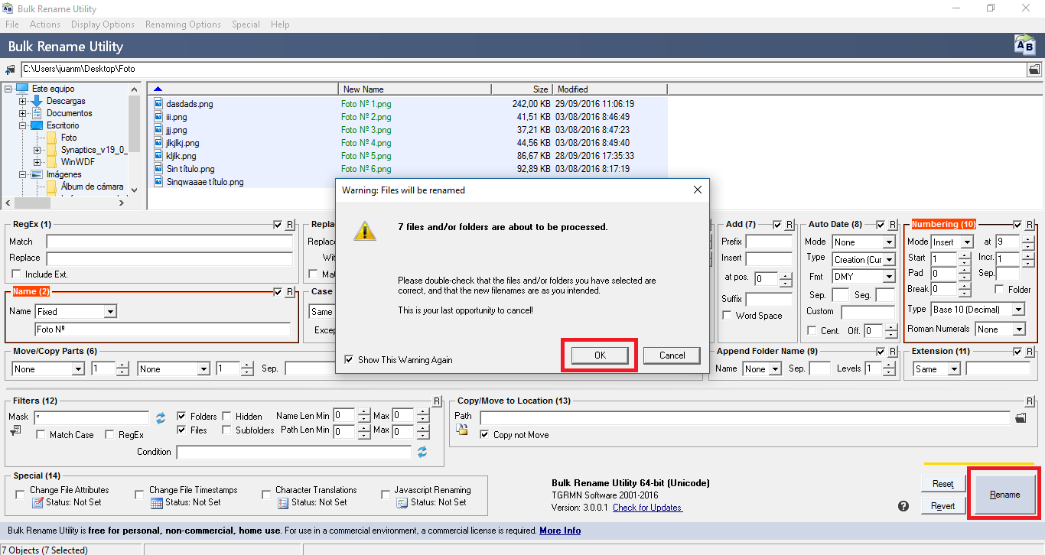Click the refresh icon beside the Condition field
This screenshot has width=1045, height=555.
[422, 452]
